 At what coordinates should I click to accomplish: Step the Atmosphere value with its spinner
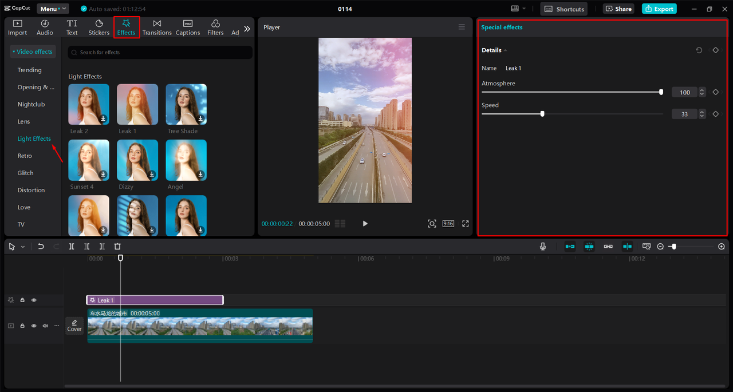(702, 92)
